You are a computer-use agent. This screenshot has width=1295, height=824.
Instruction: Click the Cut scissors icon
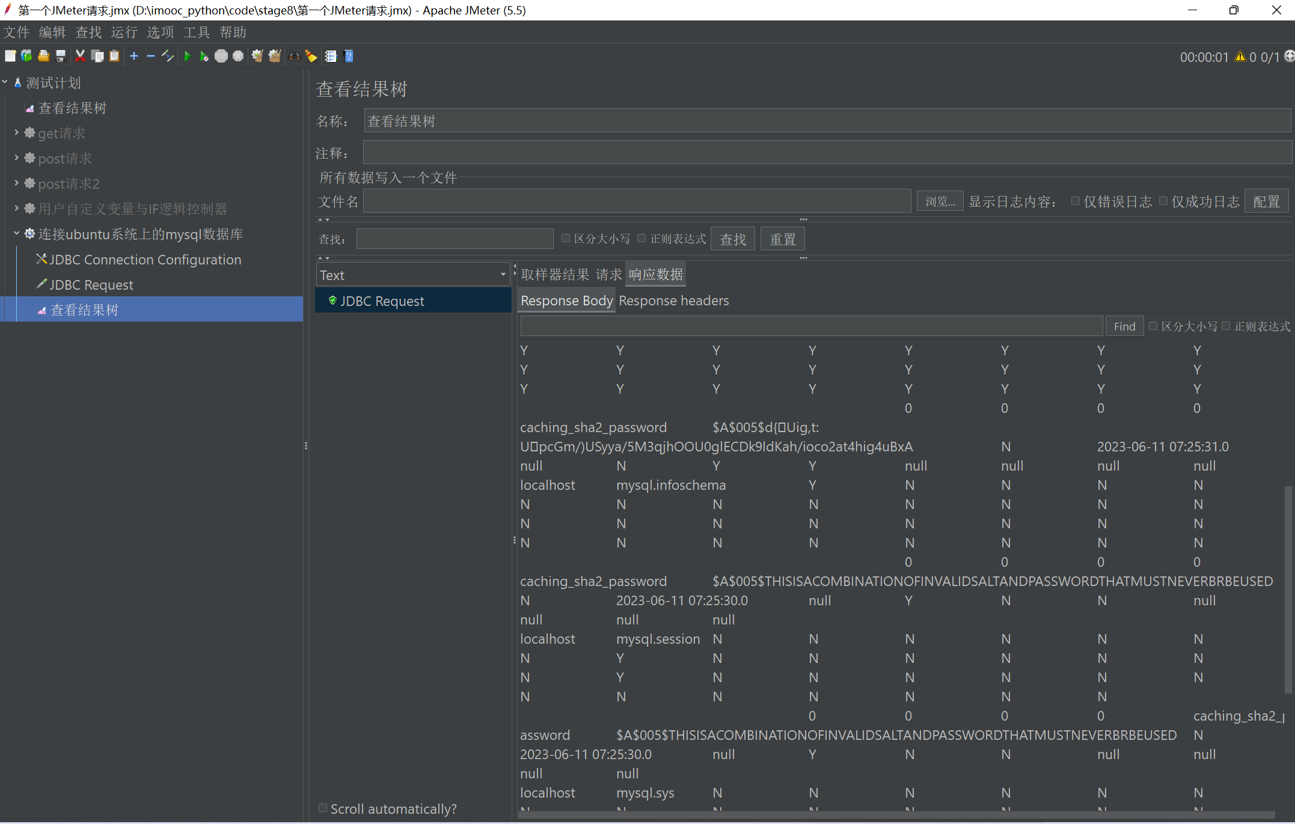[80, 56]
